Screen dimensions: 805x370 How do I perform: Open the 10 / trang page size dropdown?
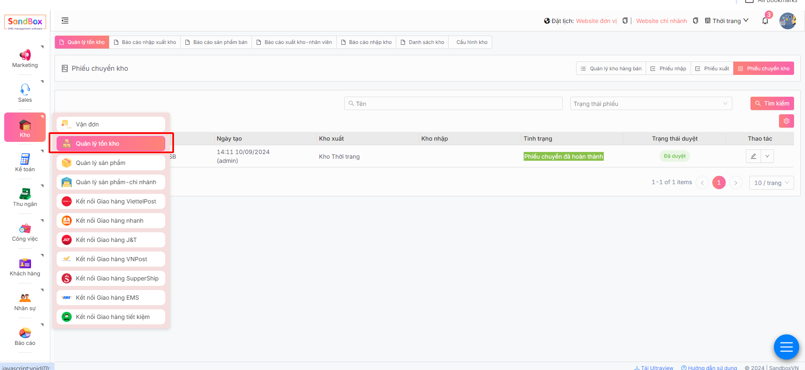pyautogui.click(x=771, y=182)
